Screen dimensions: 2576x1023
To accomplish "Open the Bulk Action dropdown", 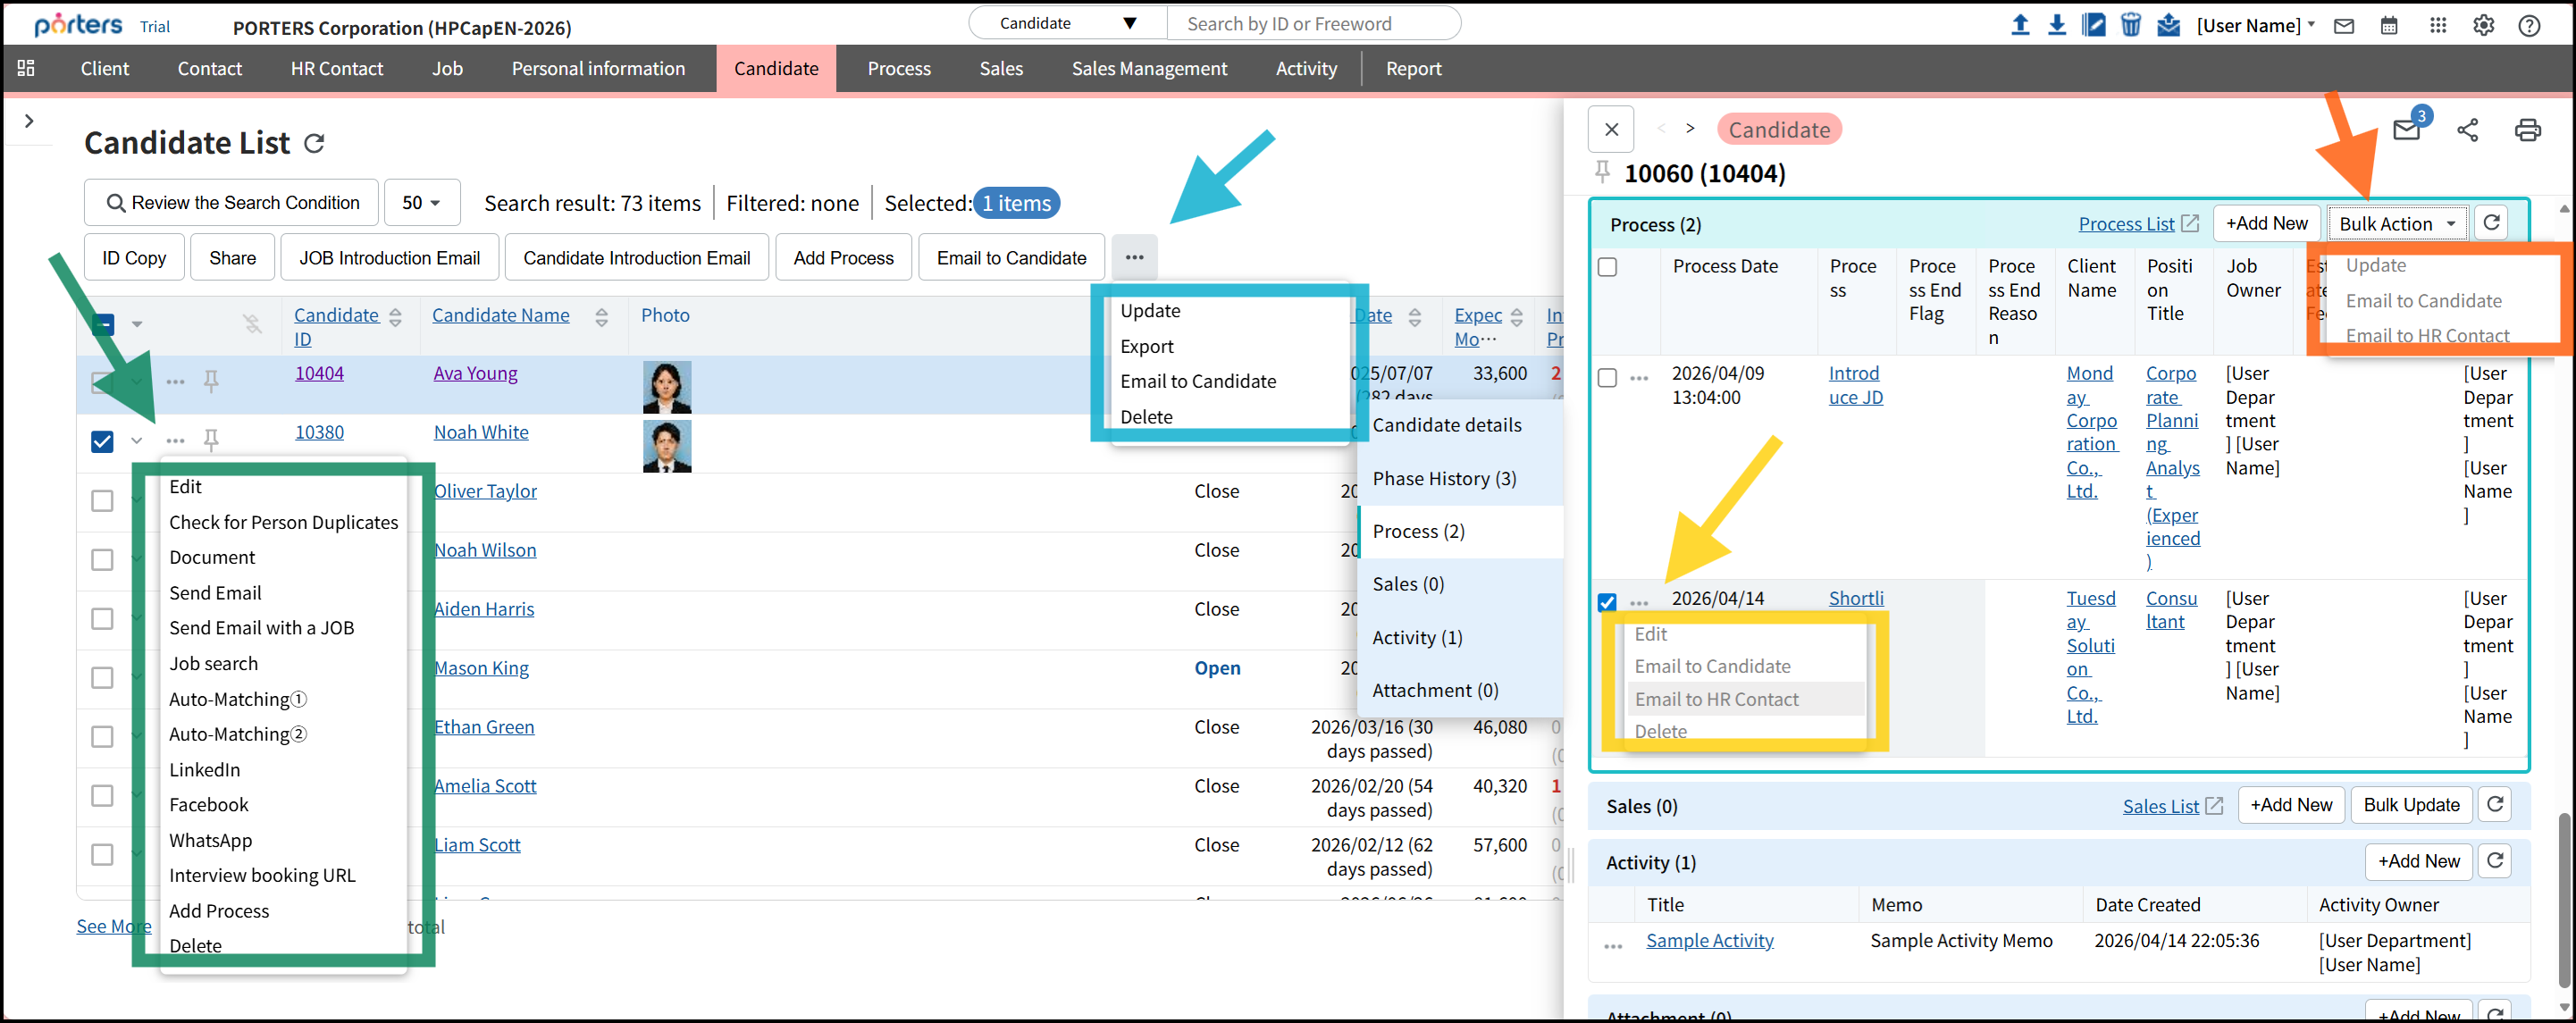I will (x=2395, y=224).
